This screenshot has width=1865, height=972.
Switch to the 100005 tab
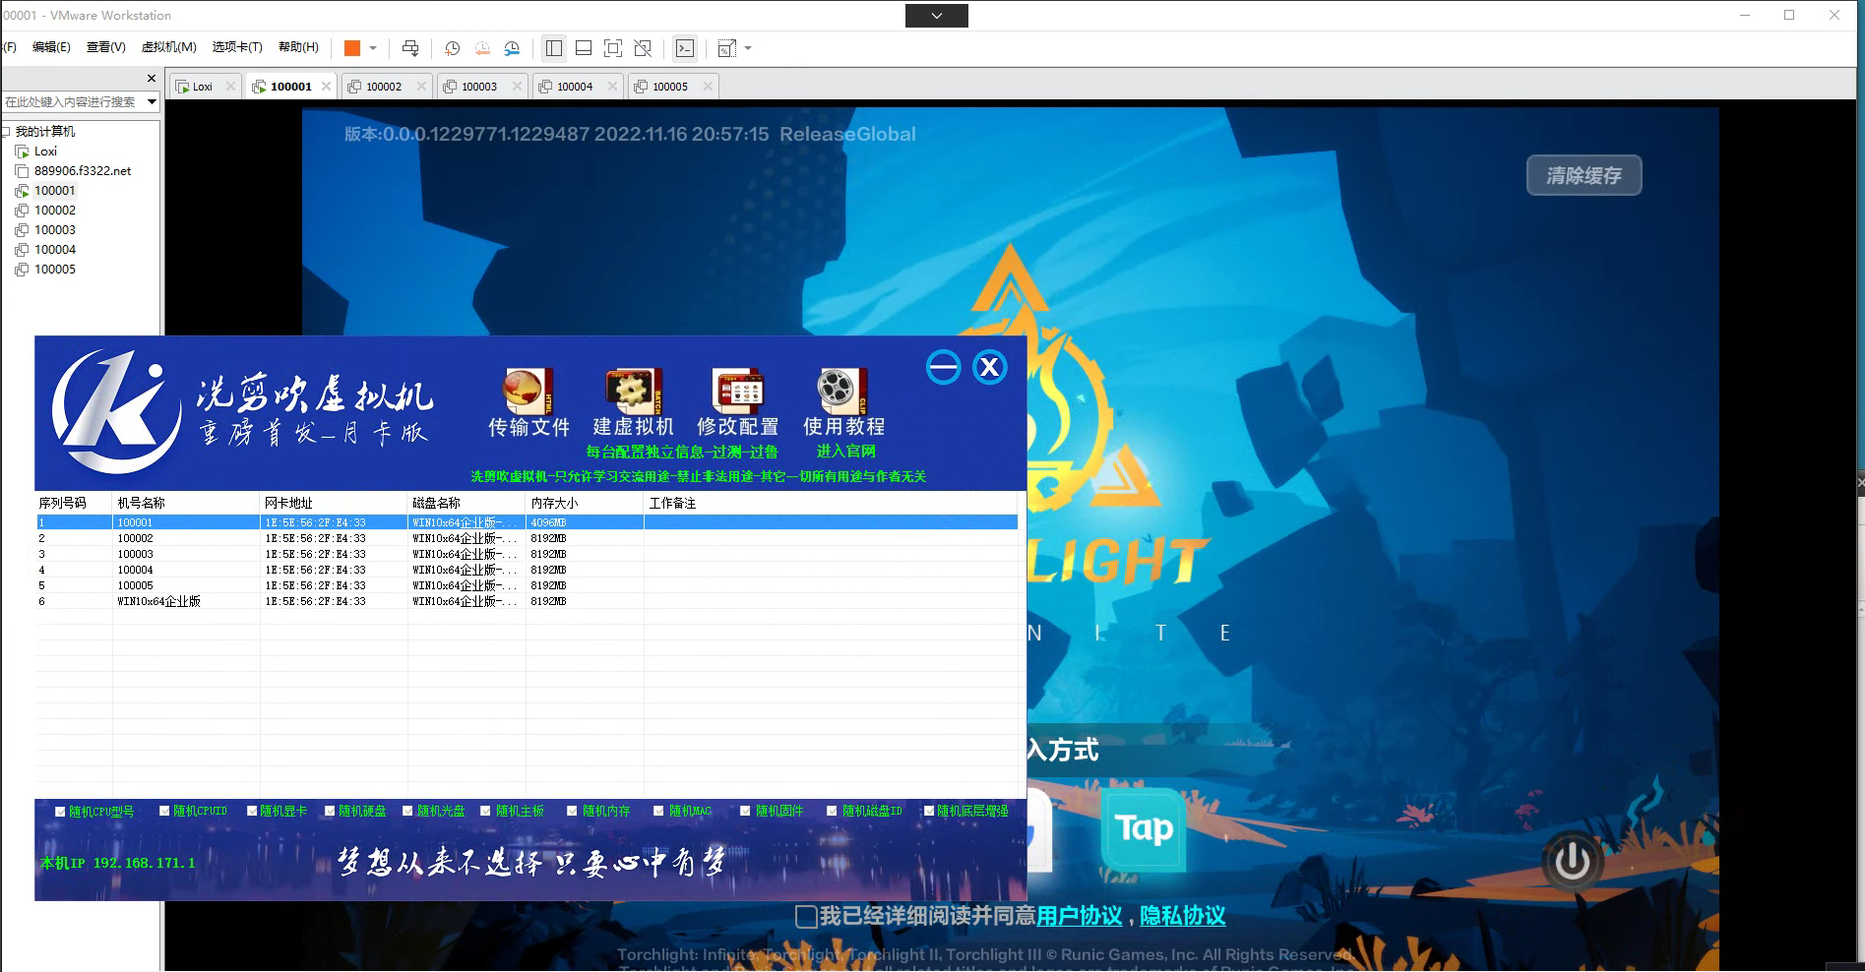point(670,87)
